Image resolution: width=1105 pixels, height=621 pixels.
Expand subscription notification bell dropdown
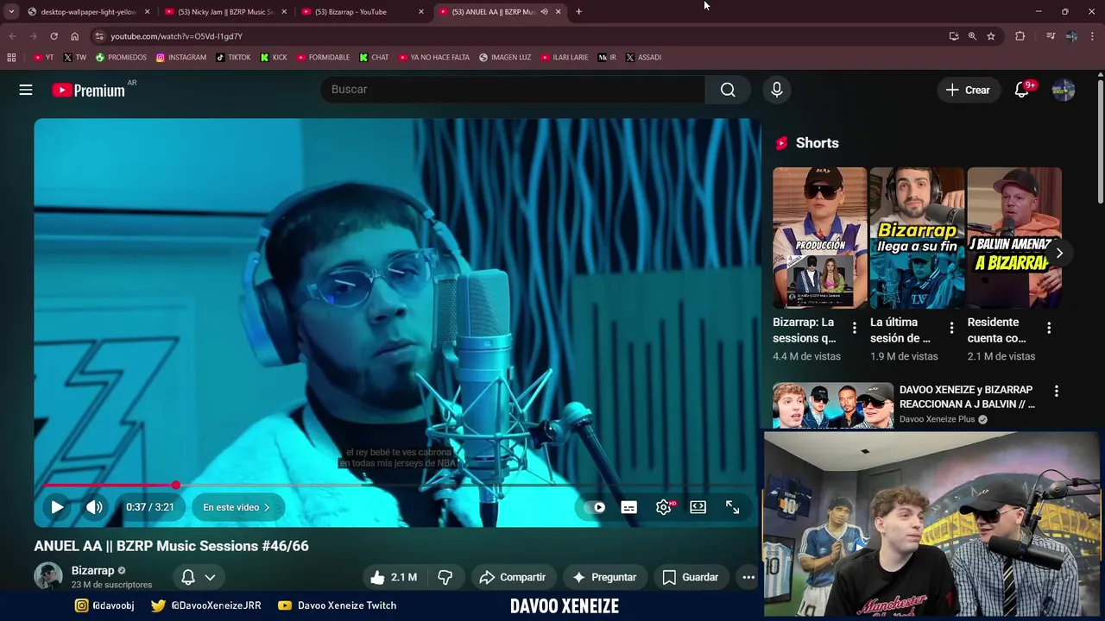tap(199, 577)
